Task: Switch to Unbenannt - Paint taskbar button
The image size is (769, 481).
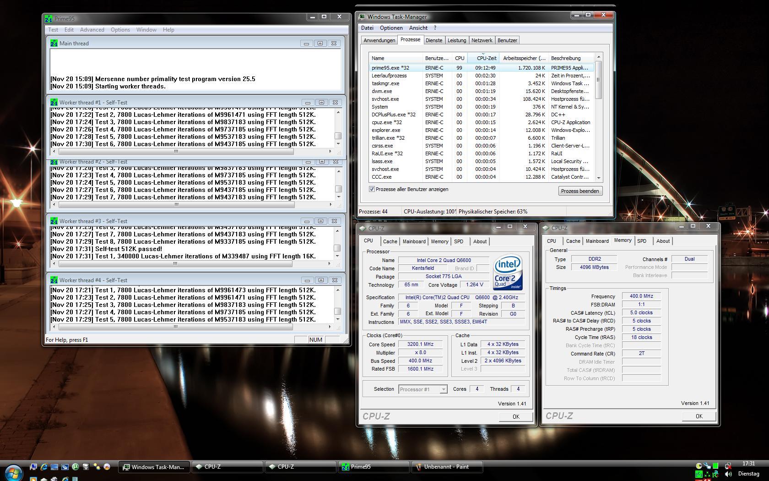Action: [x=447, y=467]
